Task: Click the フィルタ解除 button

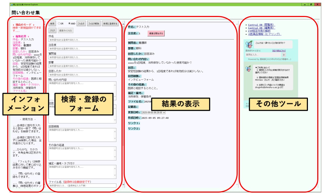Action: 94,24
